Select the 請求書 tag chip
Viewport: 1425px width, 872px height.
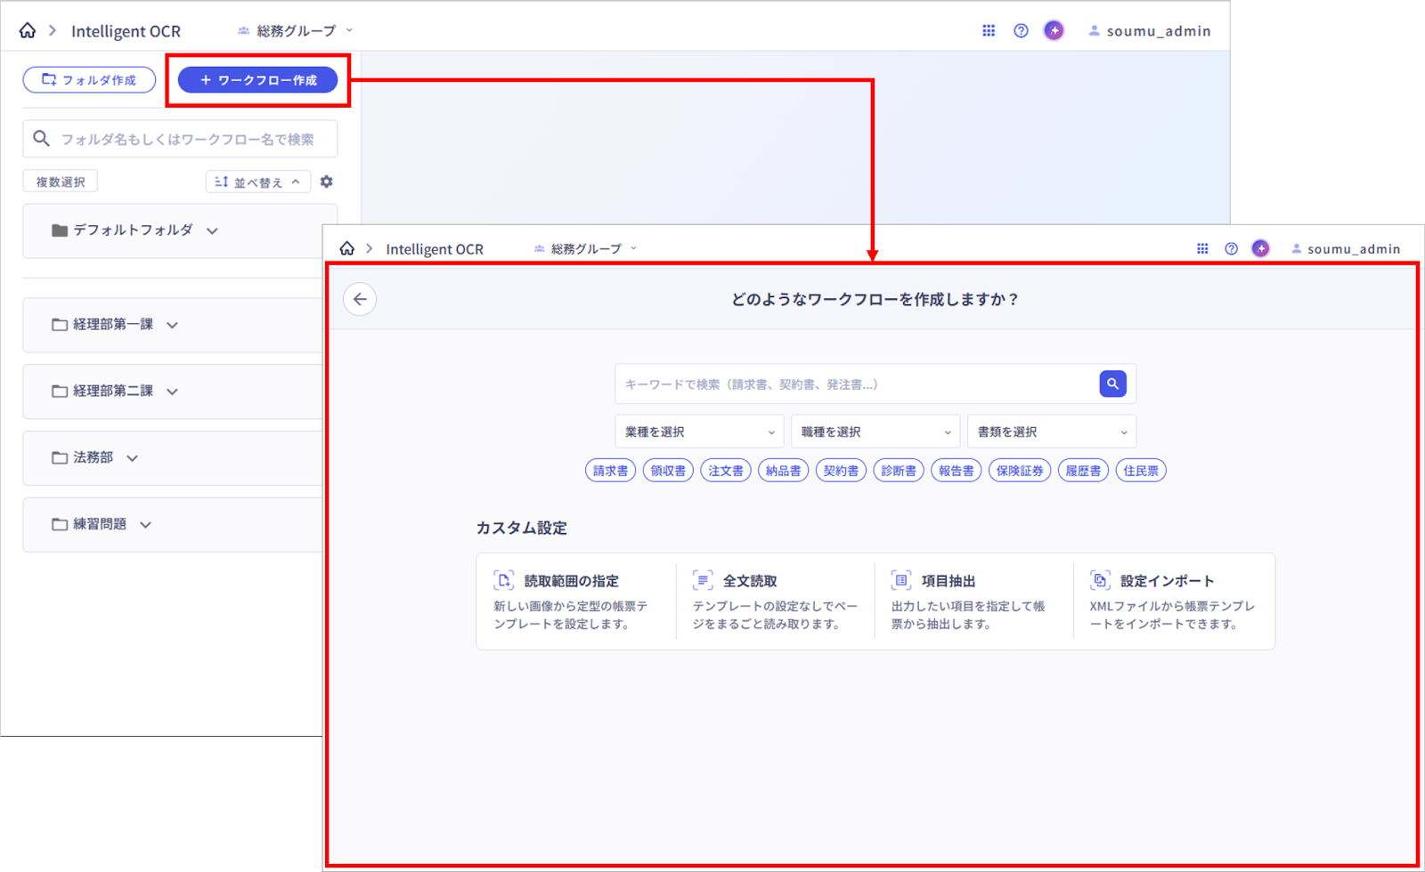[610, 471]
